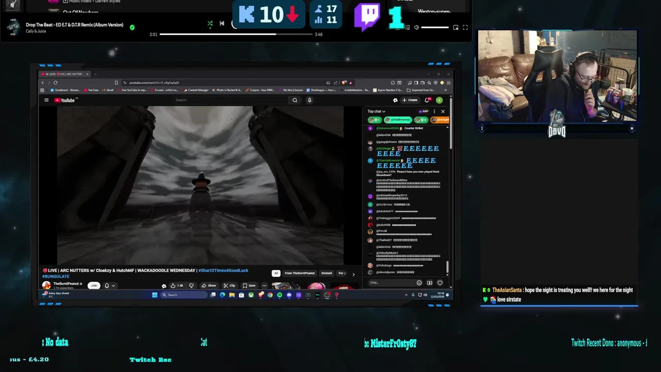
Task: Click the Clip button
Action: click(229, 286)
